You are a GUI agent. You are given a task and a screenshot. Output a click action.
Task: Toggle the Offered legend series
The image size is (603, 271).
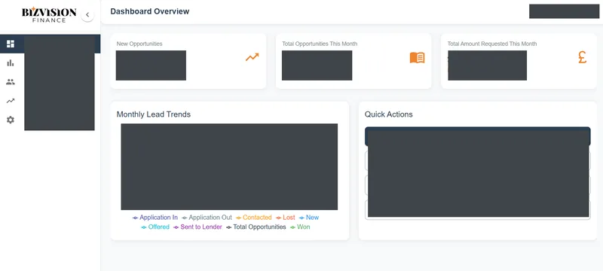coord(155,227)
